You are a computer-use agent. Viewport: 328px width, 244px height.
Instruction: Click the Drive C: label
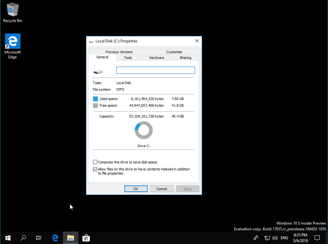[x=144, y=146]
